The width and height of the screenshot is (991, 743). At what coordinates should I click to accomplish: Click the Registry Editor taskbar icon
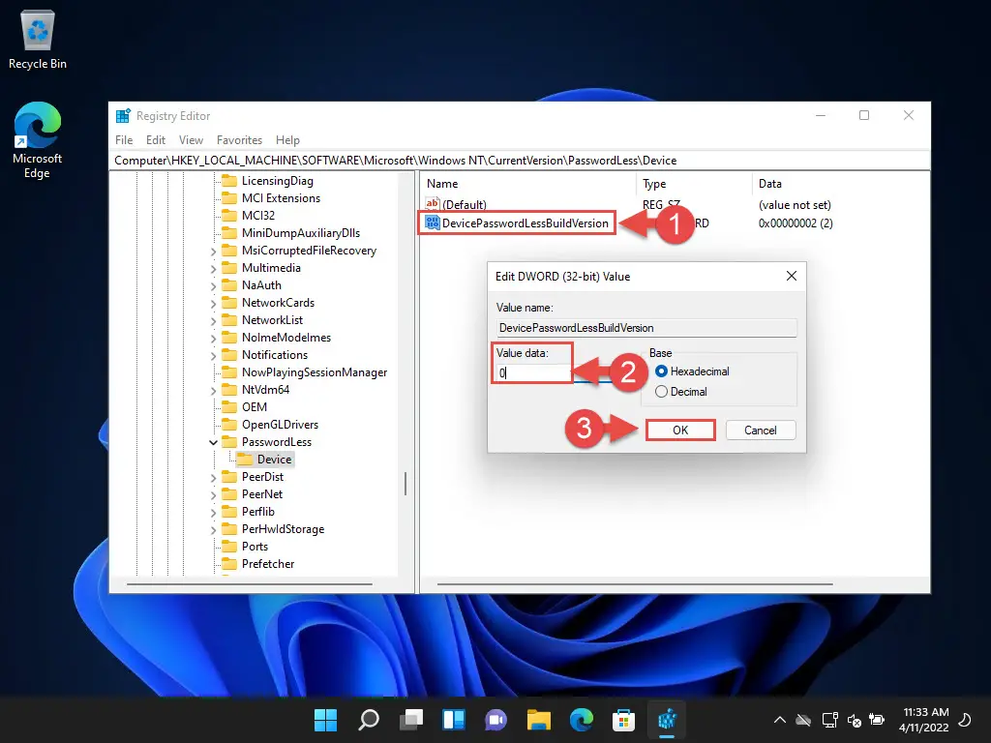click(666, 720)
